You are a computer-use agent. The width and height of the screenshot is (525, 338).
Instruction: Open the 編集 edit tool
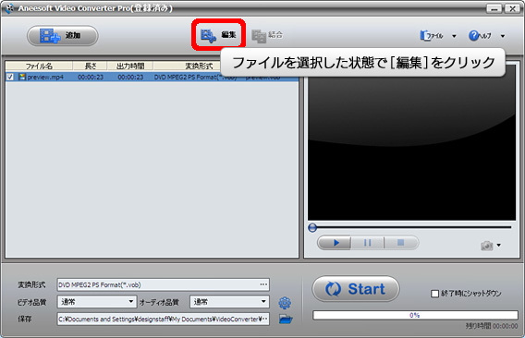218,35
